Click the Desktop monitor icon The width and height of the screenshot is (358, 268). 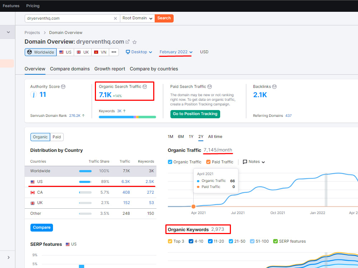click(128, 52)
